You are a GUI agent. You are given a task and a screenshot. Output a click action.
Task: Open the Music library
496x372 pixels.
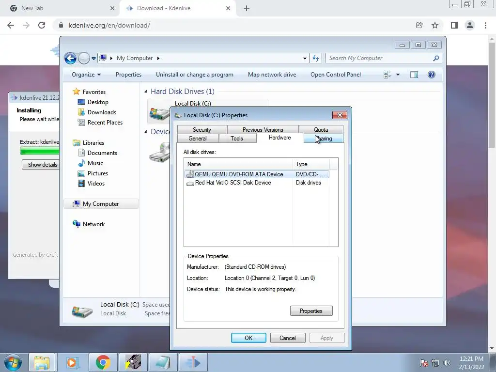click(x=95, y=163)
